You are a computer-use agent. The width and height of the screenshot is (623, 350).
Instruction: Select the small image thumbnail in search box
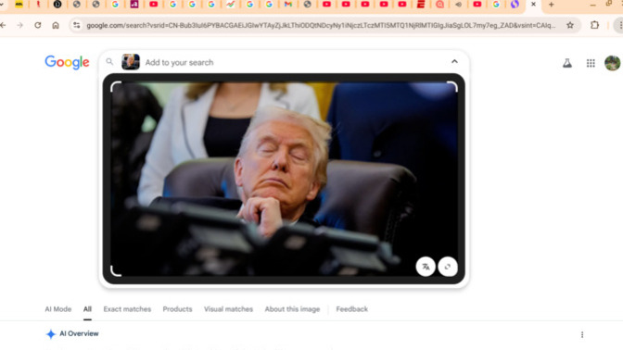click(131, 62)
